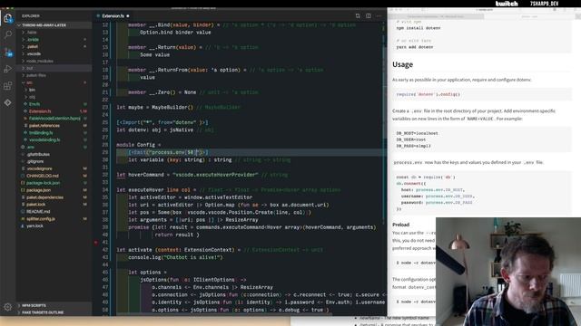Collapse the src folder
Screen dimensions: 581x326
point(29,82)
